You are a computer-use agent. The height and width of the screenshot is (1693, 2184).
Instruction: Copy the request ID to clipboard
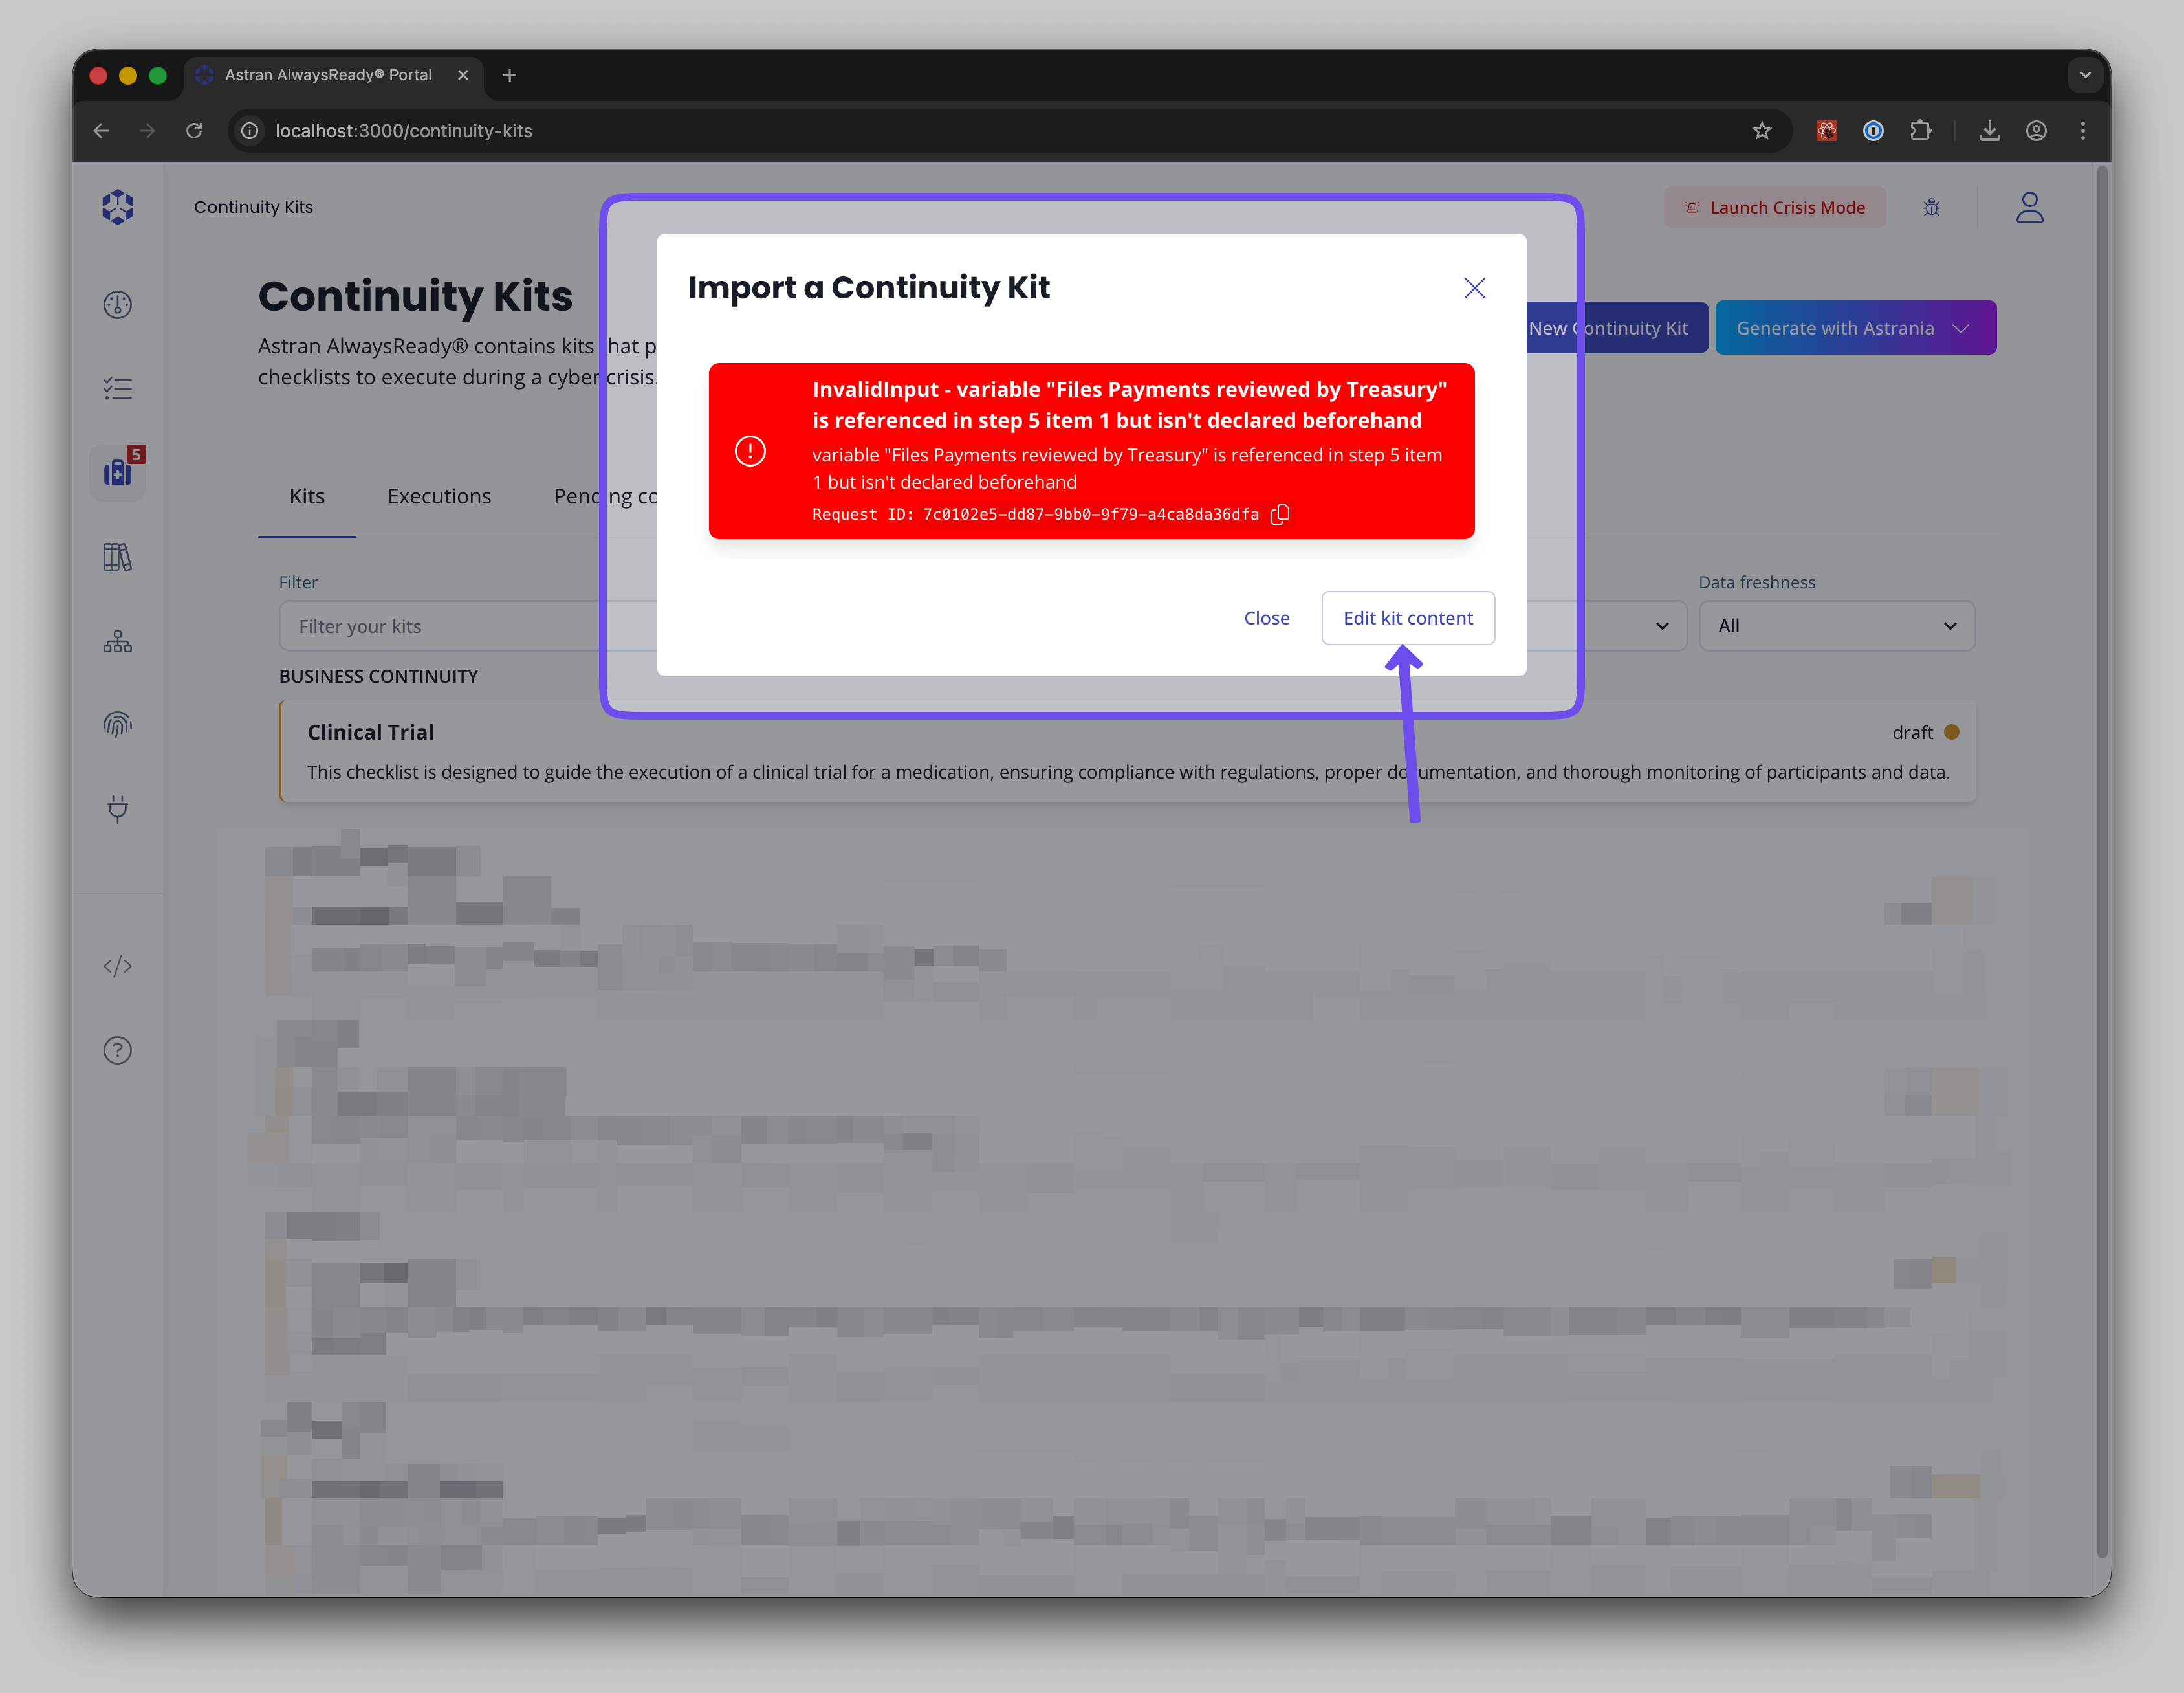tap(1280, 515)
